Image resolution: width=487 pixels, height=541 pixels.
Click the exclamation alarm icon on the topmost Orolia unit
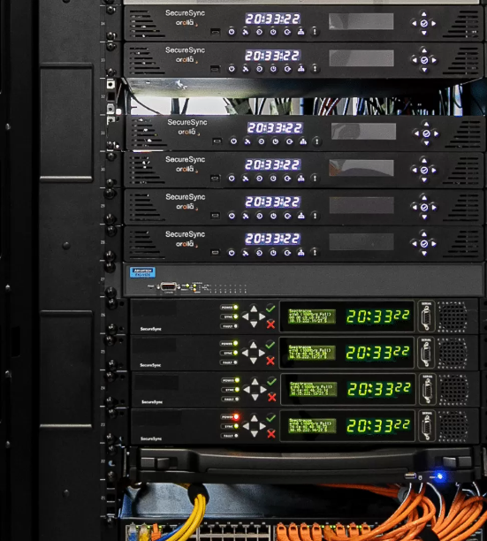(315, 32)
